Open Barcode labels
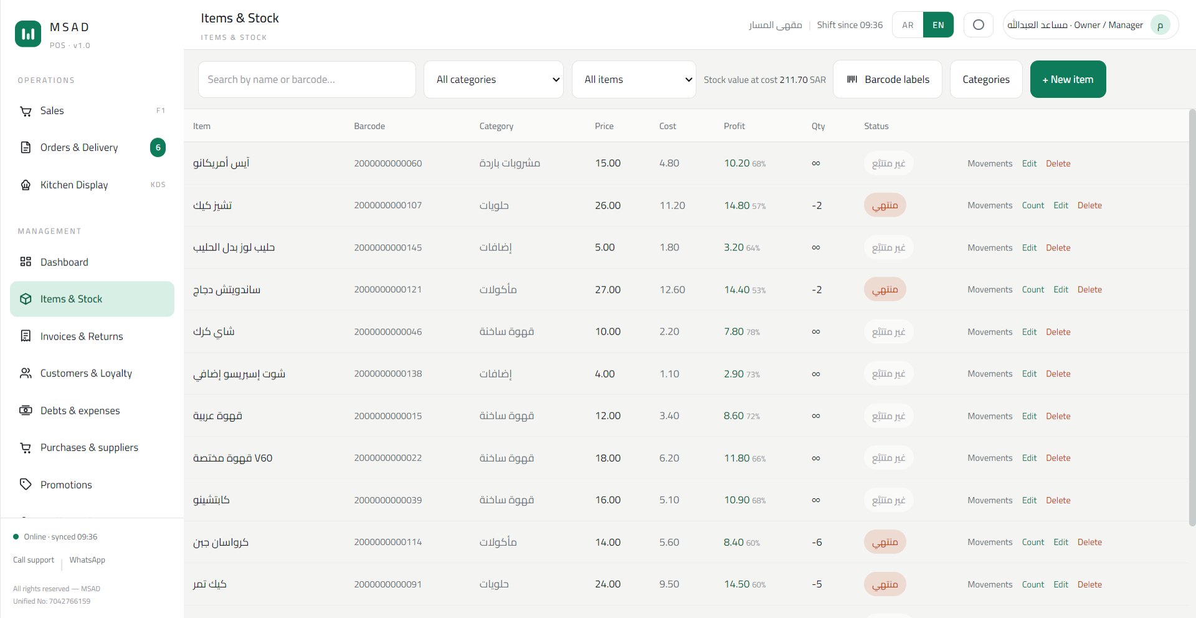This screenshot has width=1196, height=618. (888, 79)
